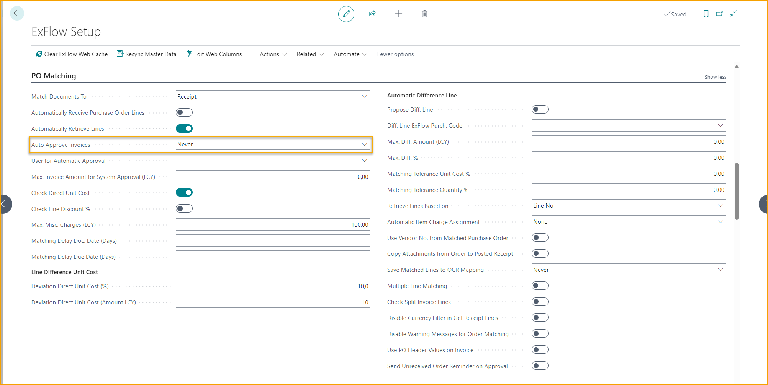
Task: Click Matching Delay Due Date (Days) field
Action: tap(273, 257)
